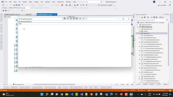
Task: Open Application Insights lightbulb icon
Action: coord(99,5)
